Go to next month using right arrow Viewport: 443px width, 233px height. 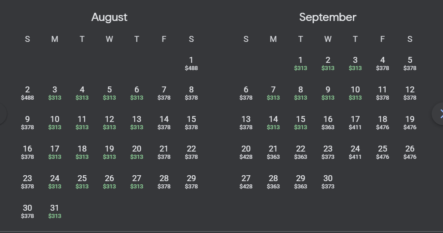(439, 114)
